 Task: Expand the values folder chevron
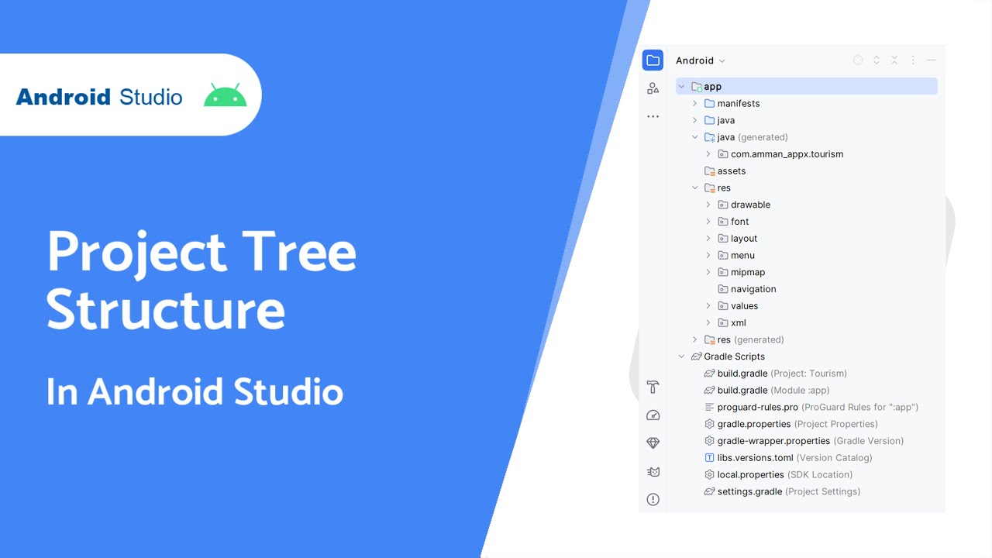pos(708,306)
